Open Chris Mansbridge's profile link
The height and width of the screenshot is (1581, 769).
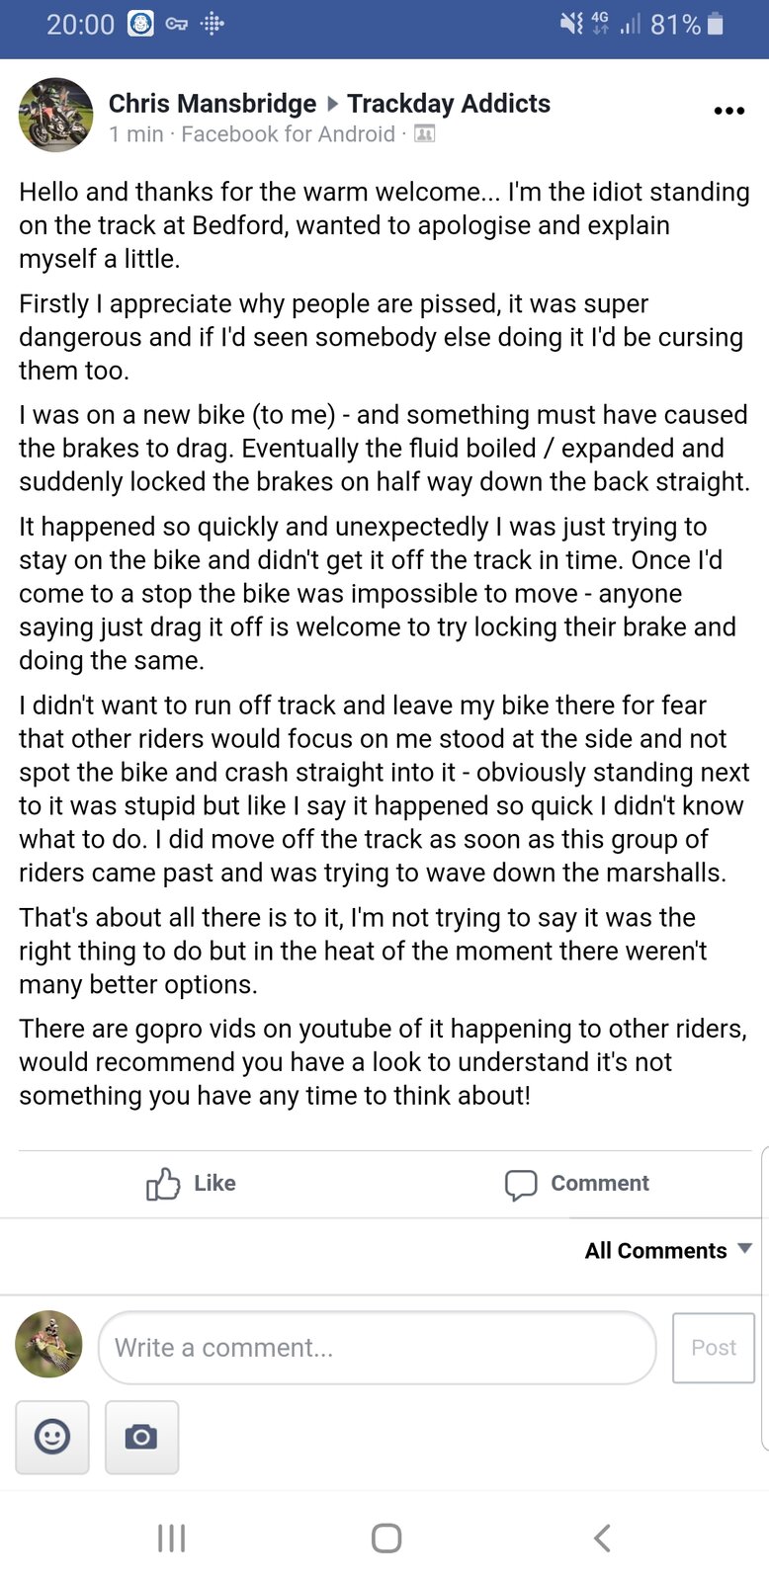[213, 104]
